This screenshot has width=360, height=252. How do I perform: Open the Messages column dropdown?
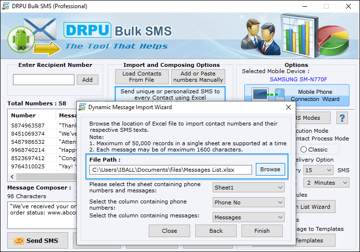pos(249,217)
